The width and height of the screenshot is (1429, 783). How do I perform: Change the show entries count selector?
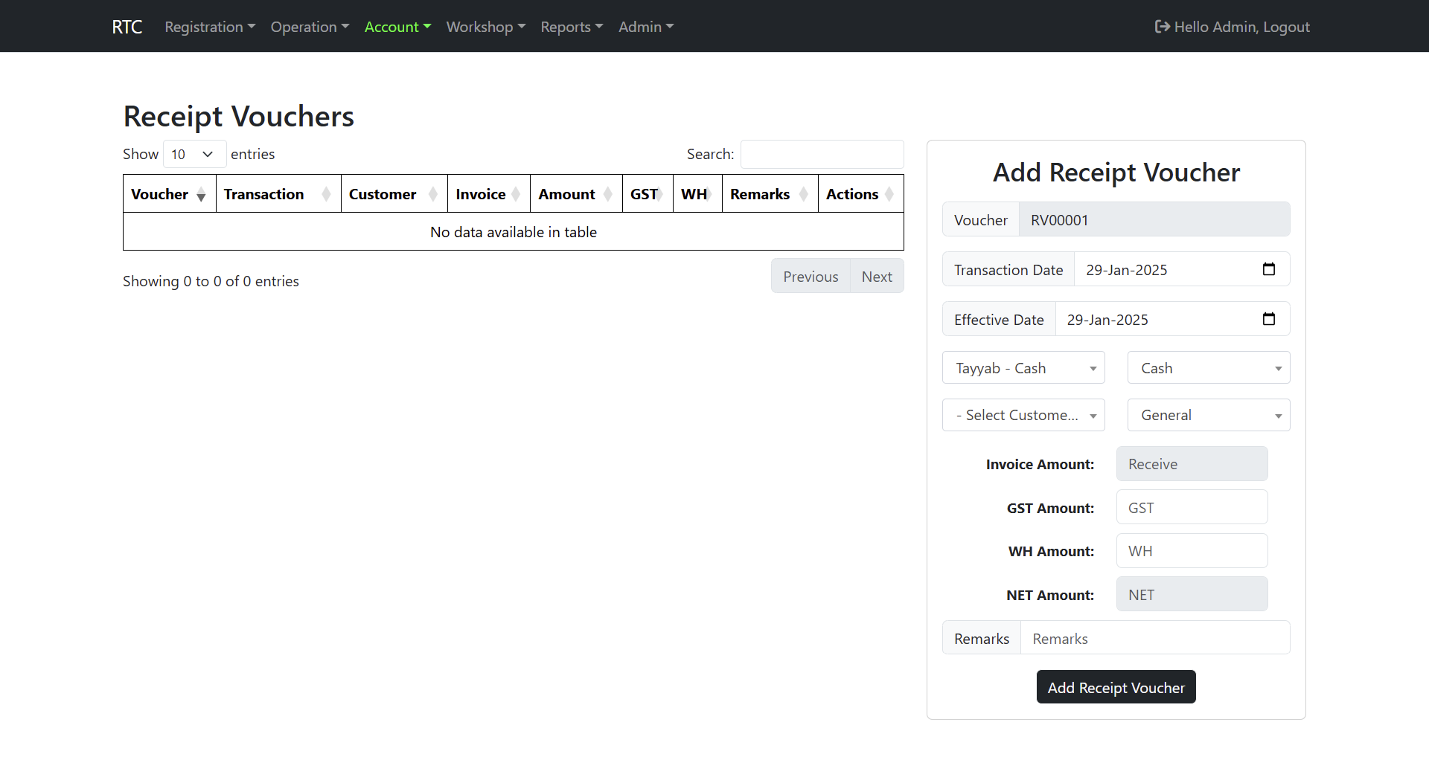(x=194, y=154)
